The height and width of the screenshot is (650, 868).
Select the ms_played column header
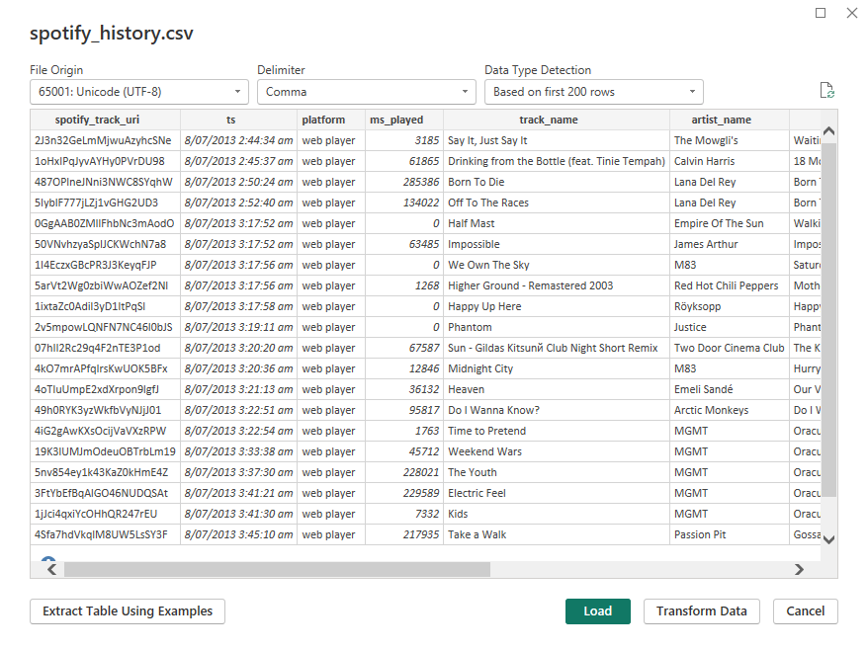404,121
